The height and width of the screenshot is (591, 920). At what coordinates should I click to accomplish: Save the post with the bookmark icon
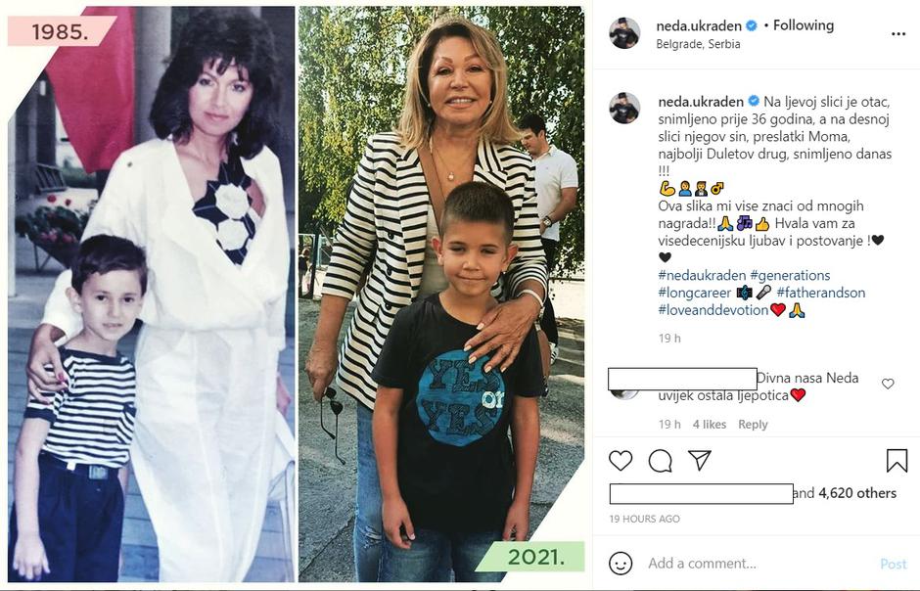pos(897,461)
